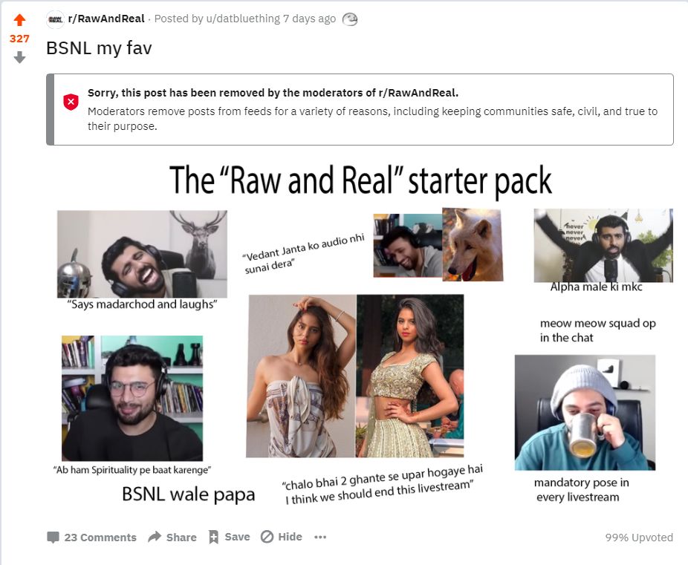
Task: Click the white wolf image
Action: point(473,244)
